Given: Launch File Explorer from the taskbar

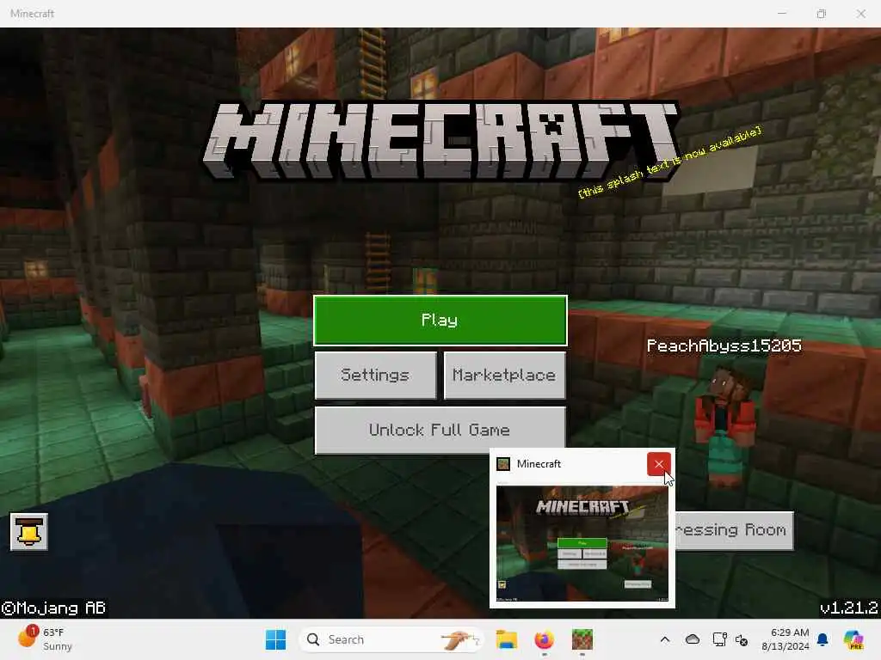Looking at the screenshot, I should (x=506, y=639).
